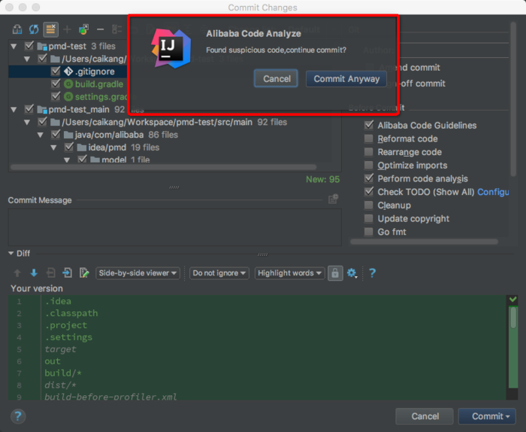Click the 'New: 95' status text
This screenshot has height=432, width=526.
pos(322,179)
